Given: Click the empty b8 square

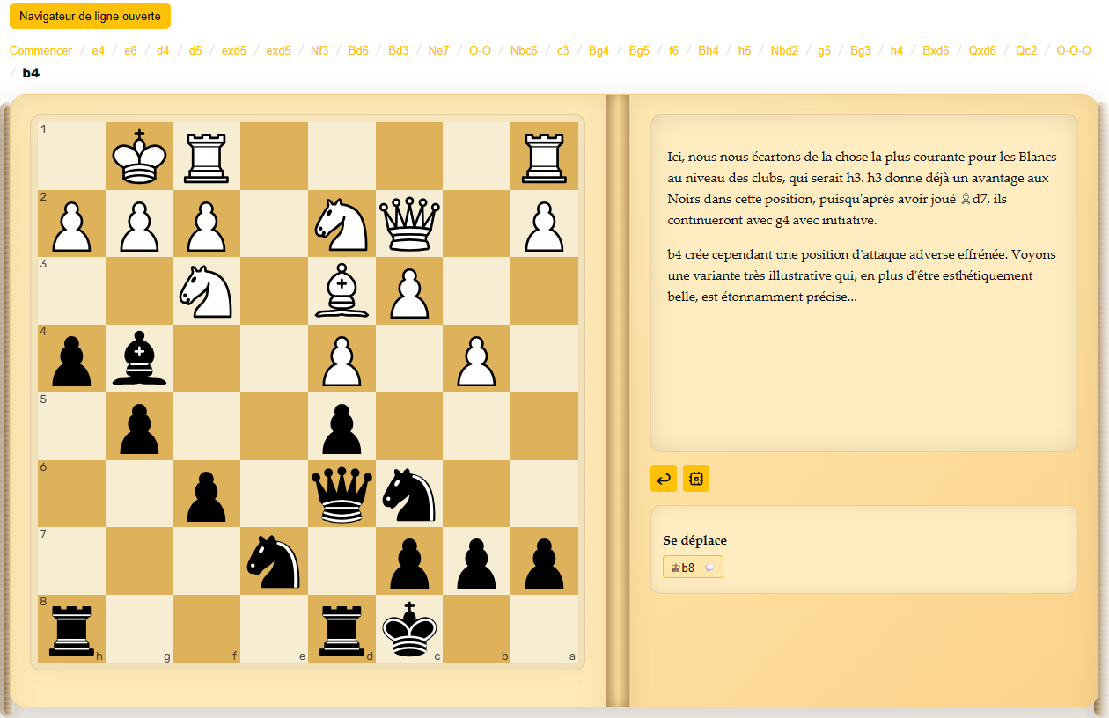Looking at the screenshot, I should coord(477,629).
